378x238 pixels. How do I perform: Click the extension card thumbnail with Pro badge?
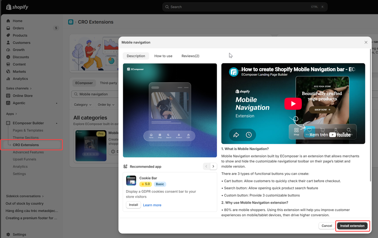coord(91,146)
